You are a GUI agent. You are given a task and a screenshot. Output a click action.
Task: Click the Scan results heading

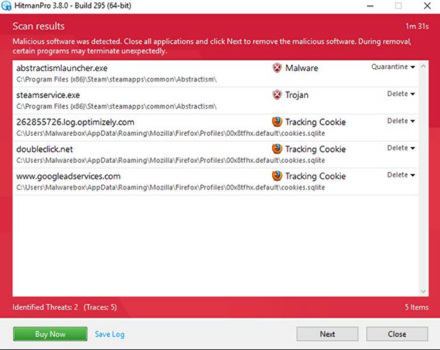pos(38,26)
